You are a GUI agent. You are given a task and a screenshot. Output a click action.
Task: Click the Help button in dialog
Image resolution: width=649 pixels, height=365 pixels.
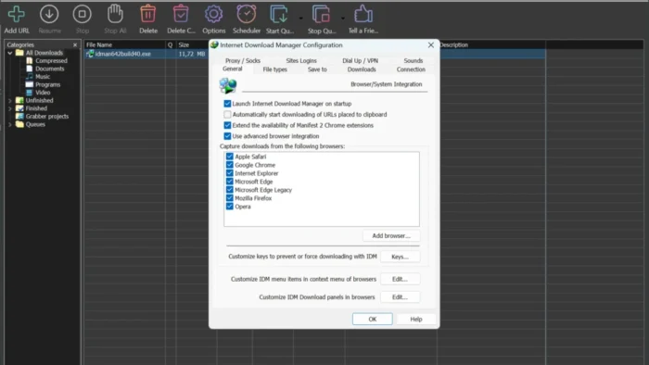416,319
